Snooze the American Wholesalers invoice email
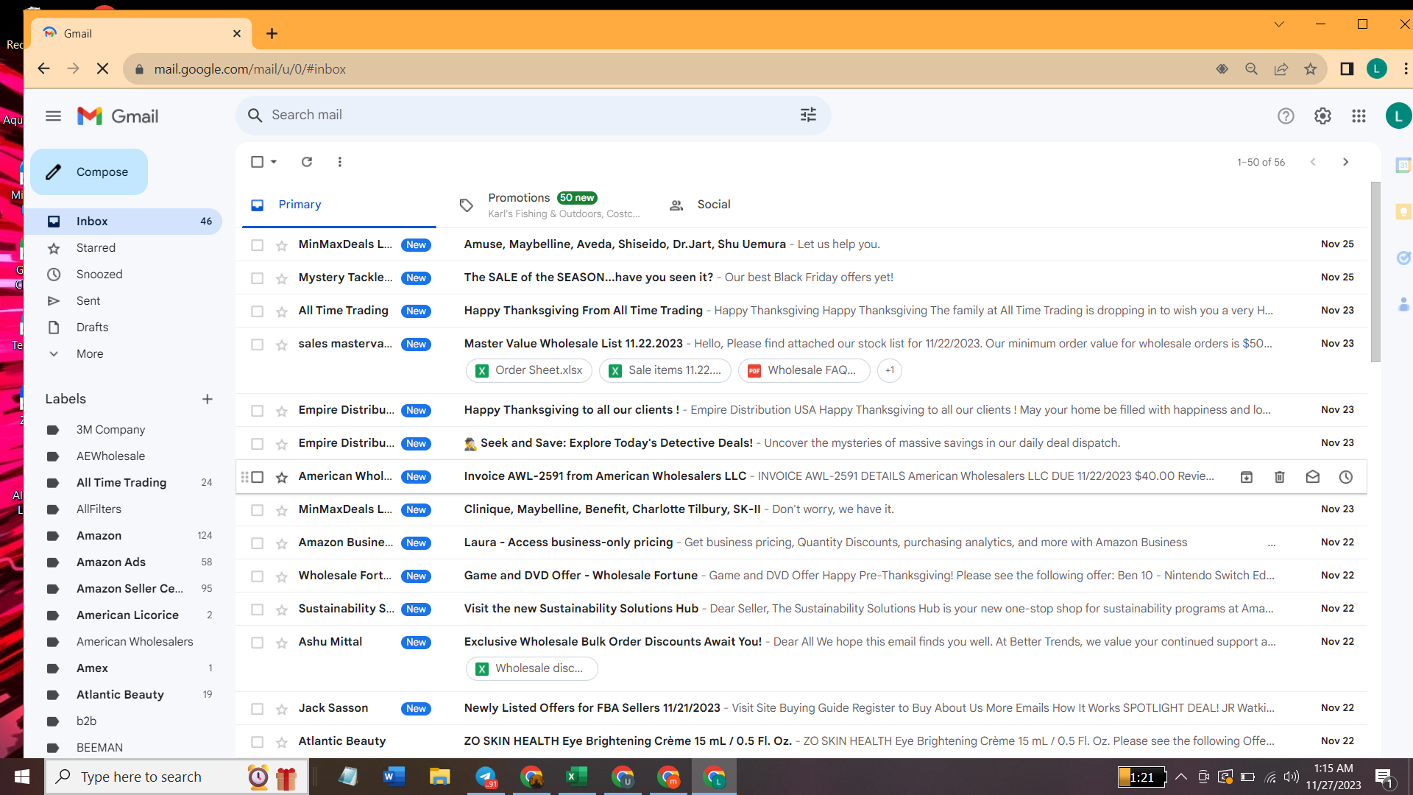This screenshot has width=1413, height=795. click(1346, 477)
